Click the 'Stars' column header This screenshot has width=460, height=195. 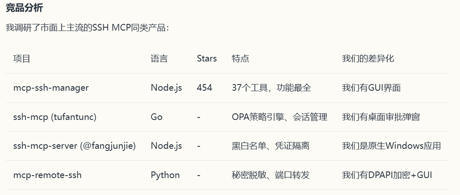(207, 58)
